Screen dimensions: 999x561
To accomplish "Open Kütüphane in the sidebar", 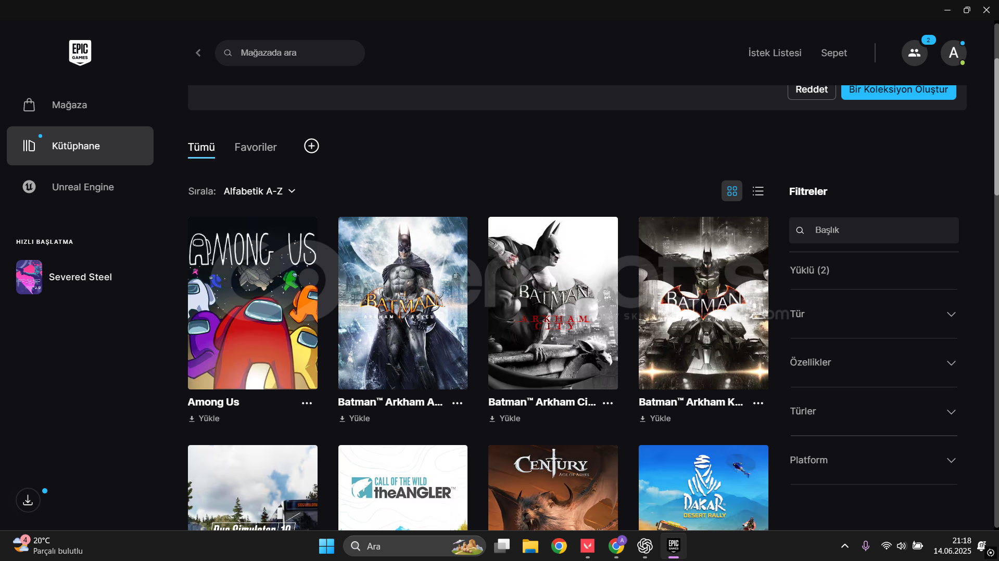I will (x=80, y=146).
